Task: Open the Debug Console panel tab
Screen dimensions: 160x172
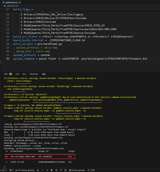Action: (x=34, y=74)
